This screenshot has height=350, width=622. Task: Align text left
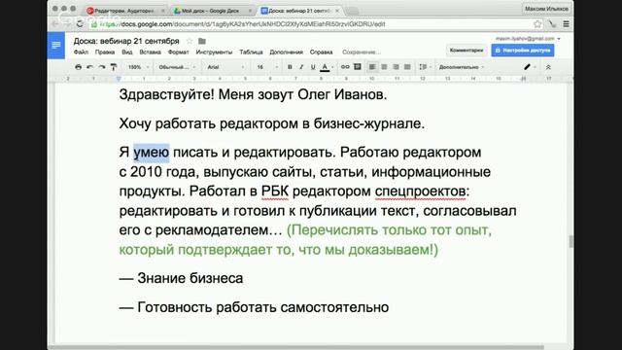372,67
